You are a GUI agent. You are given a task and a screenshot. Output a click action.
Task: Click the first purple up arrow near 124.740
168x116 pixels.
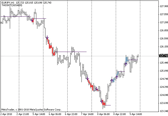click(111, 81)
